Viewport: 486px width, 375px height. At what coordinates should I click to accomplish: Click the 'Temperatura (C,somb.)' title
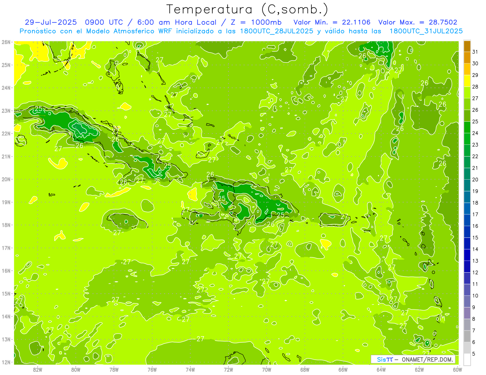click(247, 9)
